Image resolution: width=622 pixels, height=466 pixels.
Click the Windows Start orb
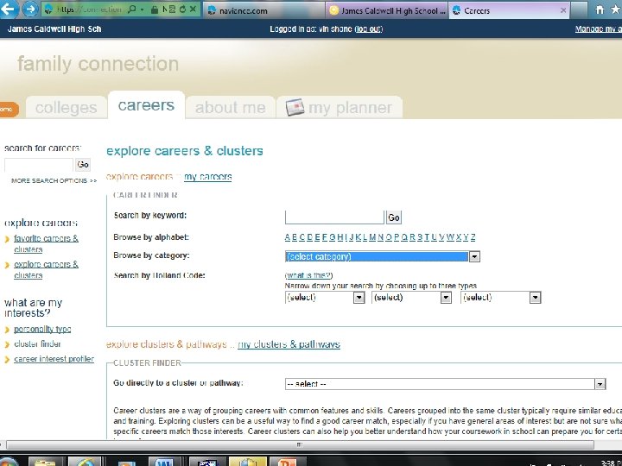point(8,462)
